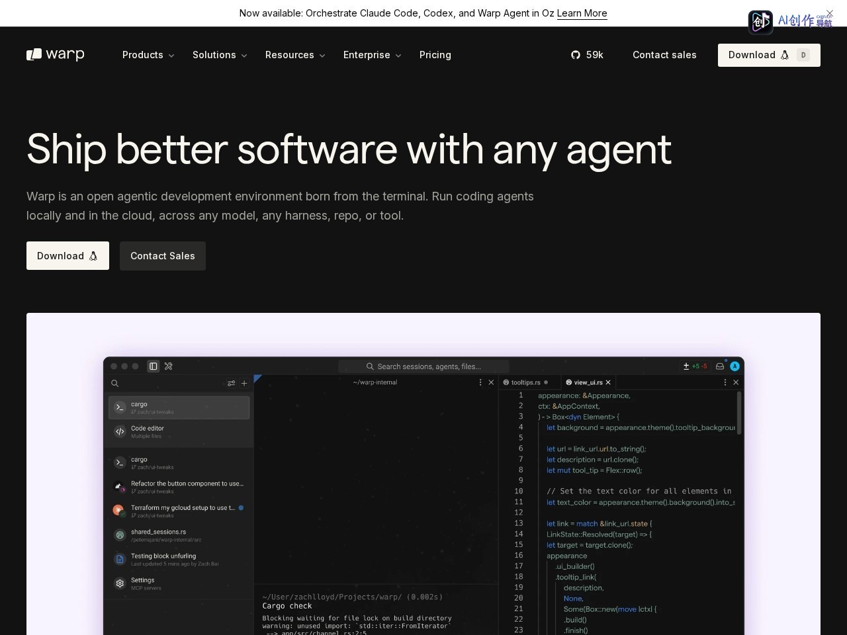Expand the Products menu
This screenshot has height=635, width=847.
tap(148, 55)
